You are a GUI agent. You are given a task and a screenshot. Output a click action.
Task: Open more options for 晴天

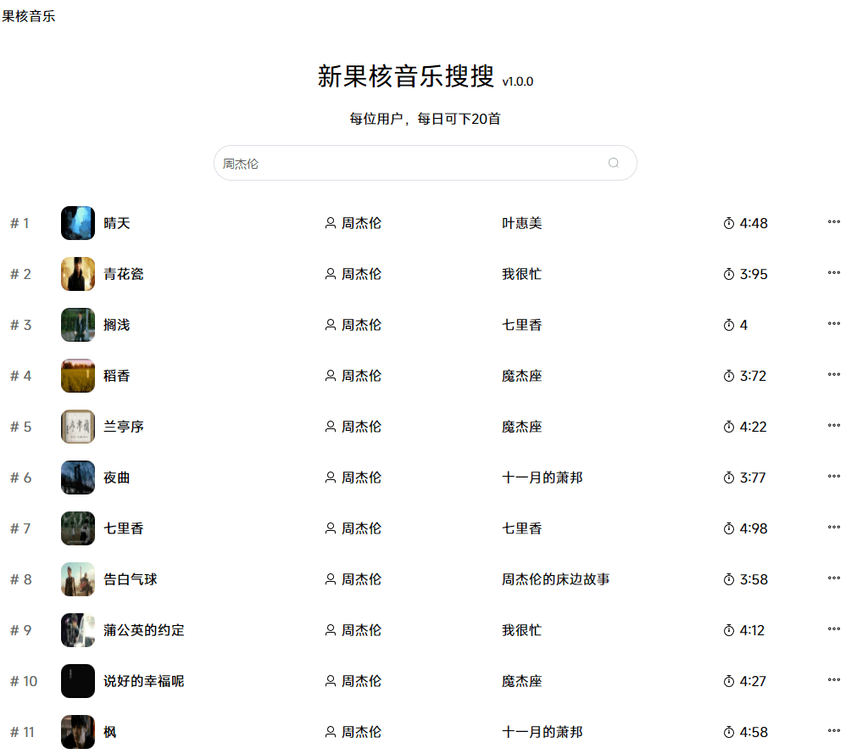[x=833, y=222]
